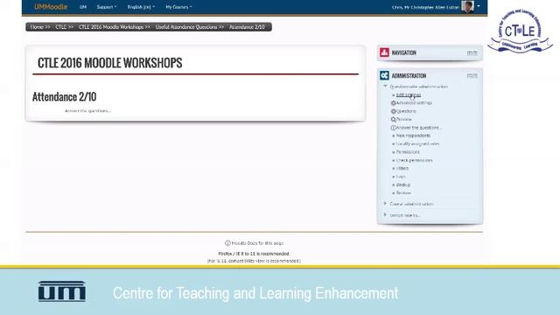Open Edit settings in Administration
This screenshot has height=315, width=560.
tap(409, 95)
